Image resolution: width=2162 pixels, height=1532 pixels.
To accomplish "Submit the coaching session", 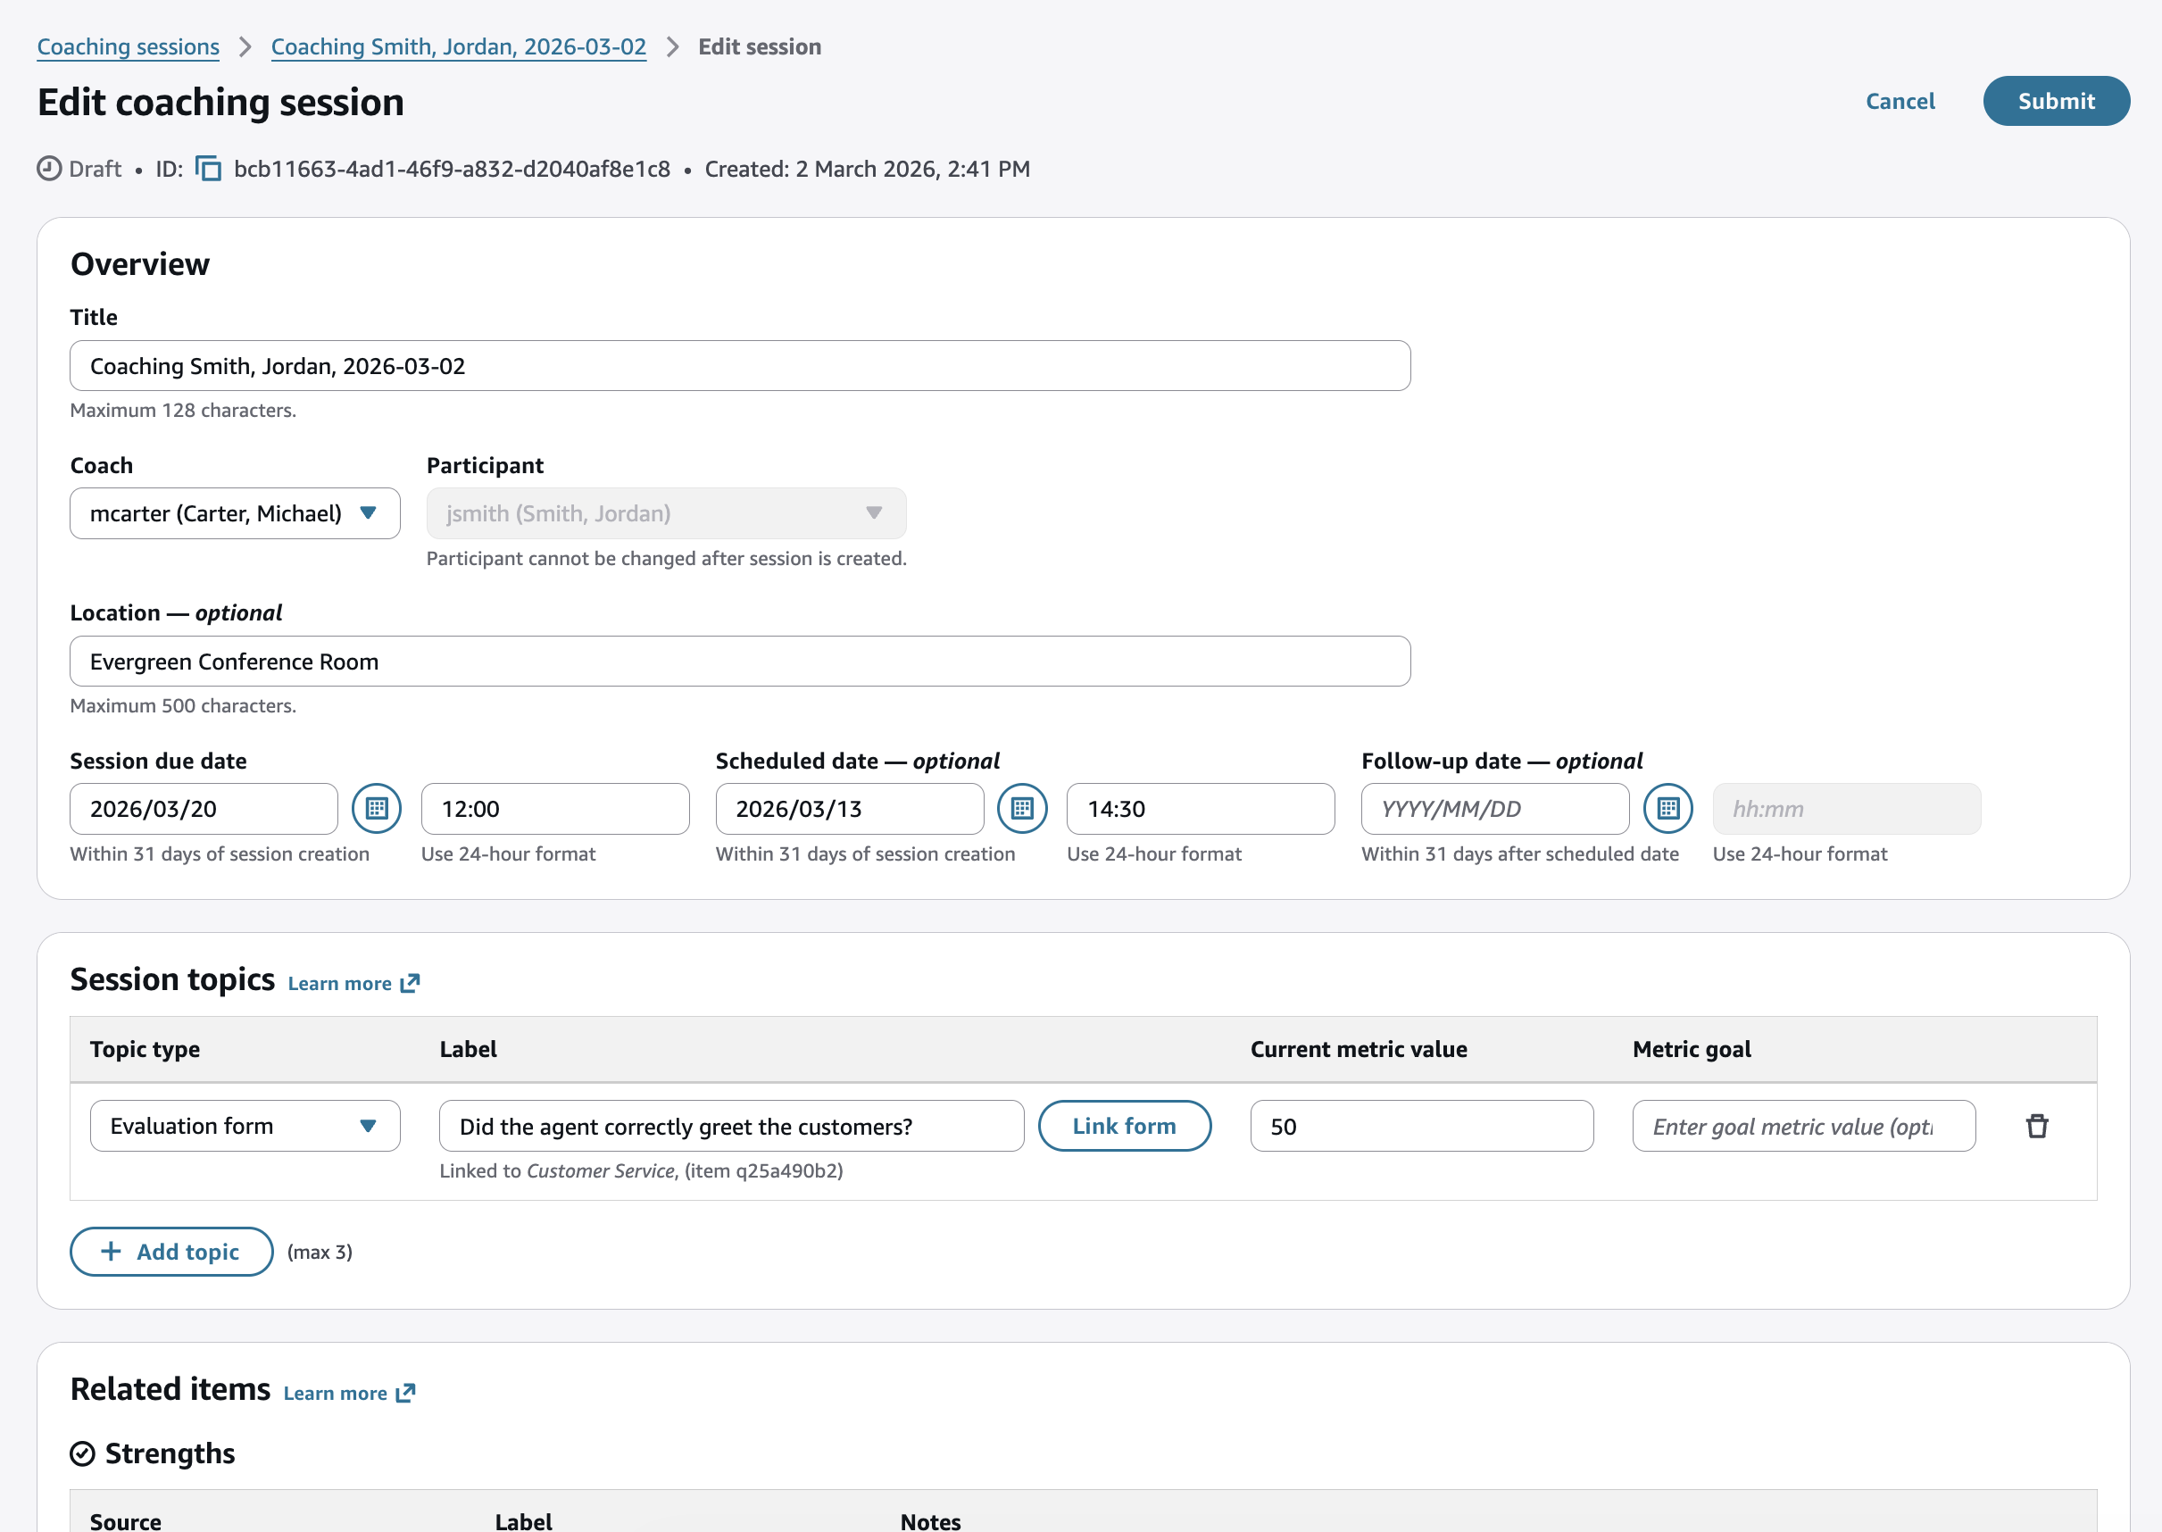I will pos(2057,101).
